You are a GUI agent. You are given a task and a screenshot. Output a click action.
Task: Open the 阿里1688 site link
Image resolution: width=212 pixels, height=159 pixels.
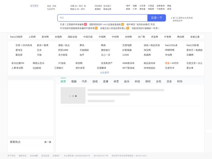point(63,50)
